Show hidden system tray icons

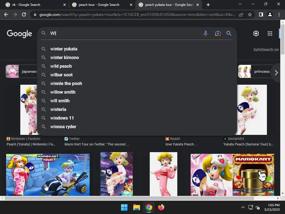click(x=243, y=207)
